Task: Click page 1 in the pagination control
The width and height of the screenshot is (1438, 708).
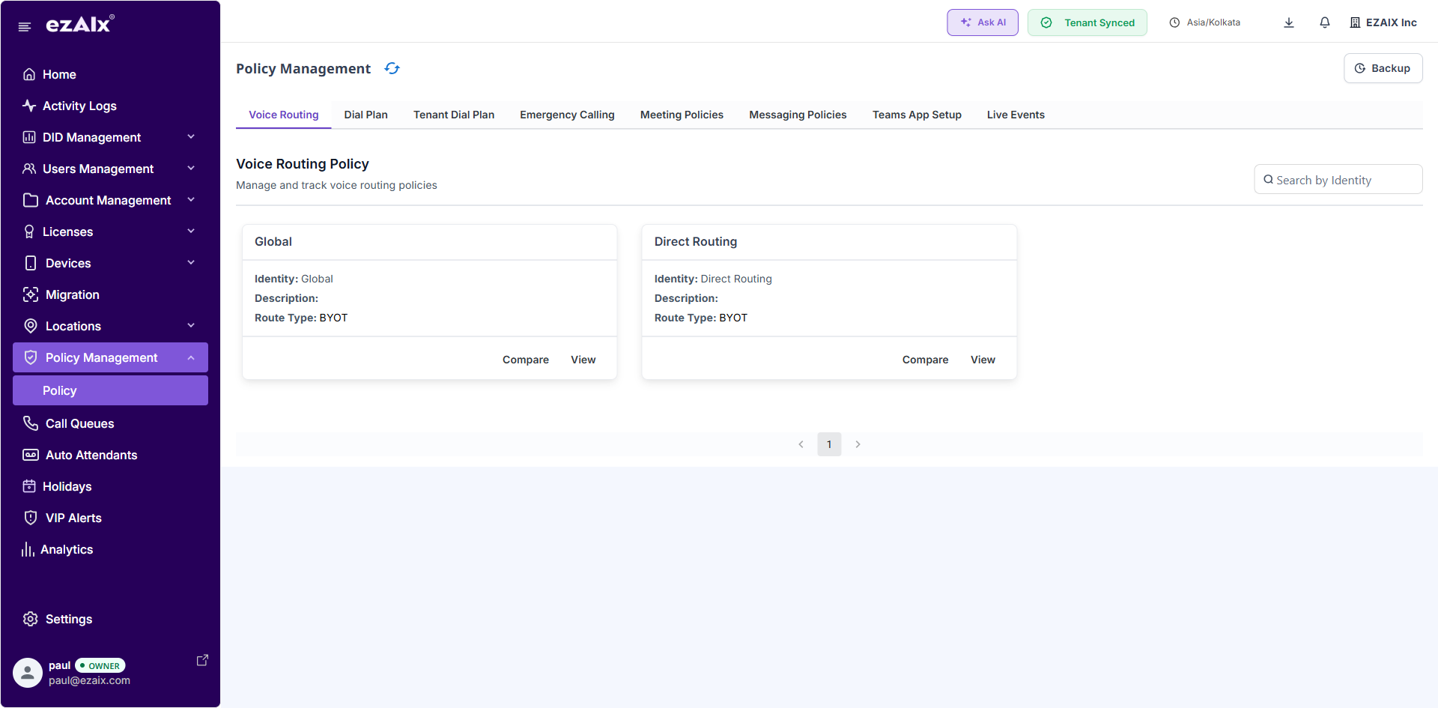Action: [829, 444]
